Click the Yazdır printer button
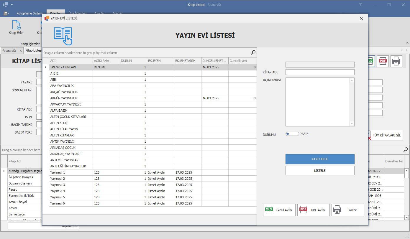 [x=347, y=210]
